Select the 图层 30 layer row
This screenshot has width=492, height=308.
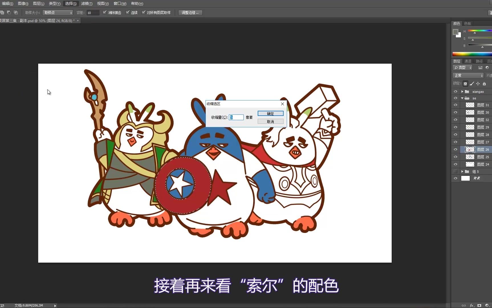(x=471, y=112)
